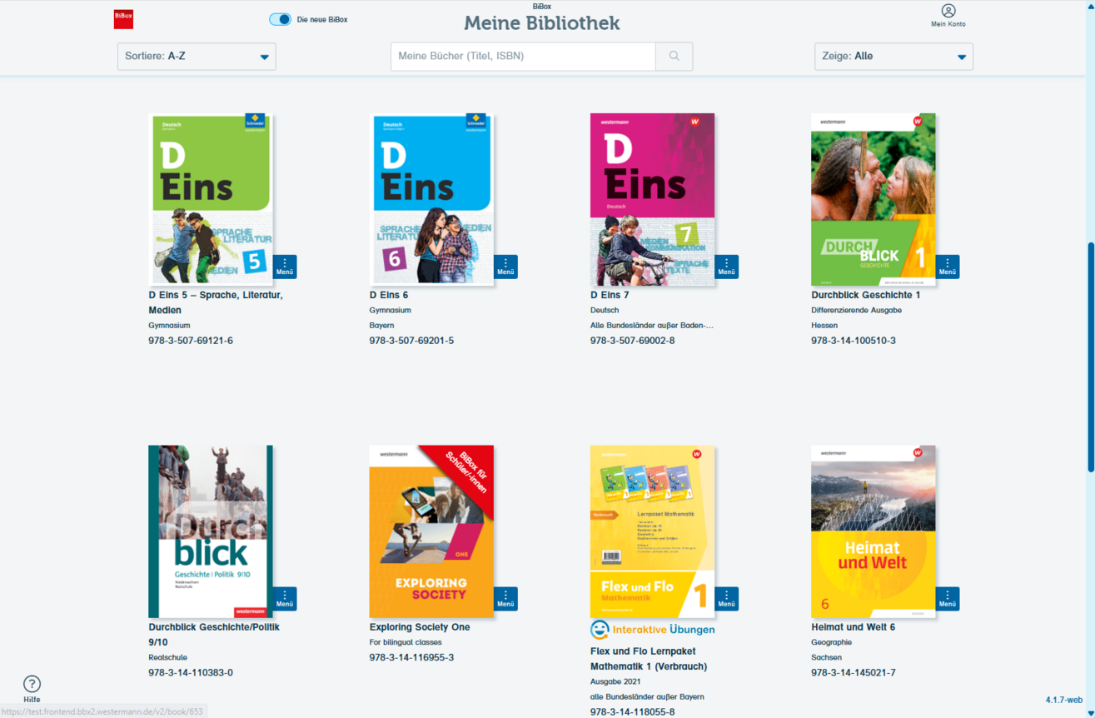Click the page's vertical scrollbar thumb
The width and height of the screenshot is (1095, 718).
pos(1091,358)
